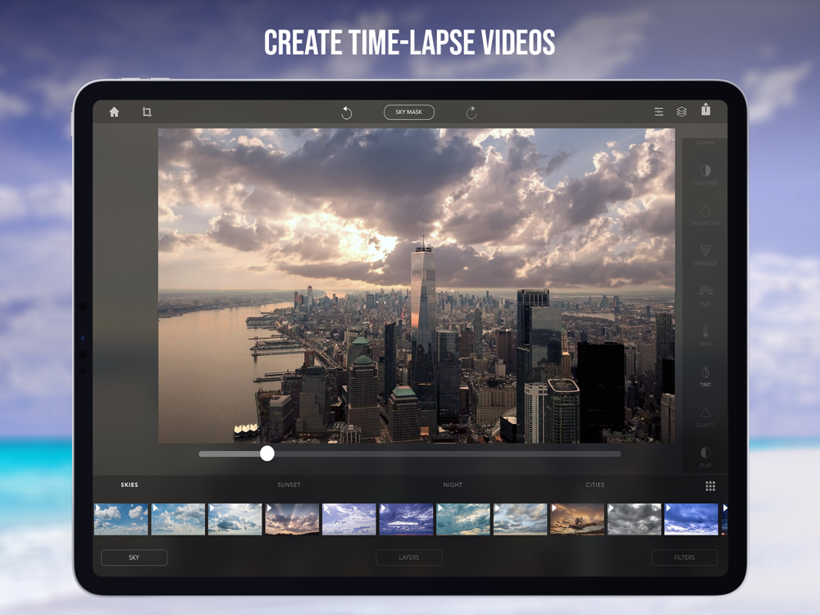Select the Gamma adjustment label
This screenshot has height=615, width=820.
[705, 142]
